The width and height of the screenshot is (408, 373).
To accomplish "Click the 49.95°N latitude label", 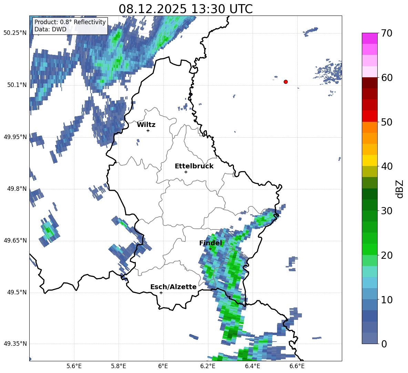I will click(x=15, y=137).
